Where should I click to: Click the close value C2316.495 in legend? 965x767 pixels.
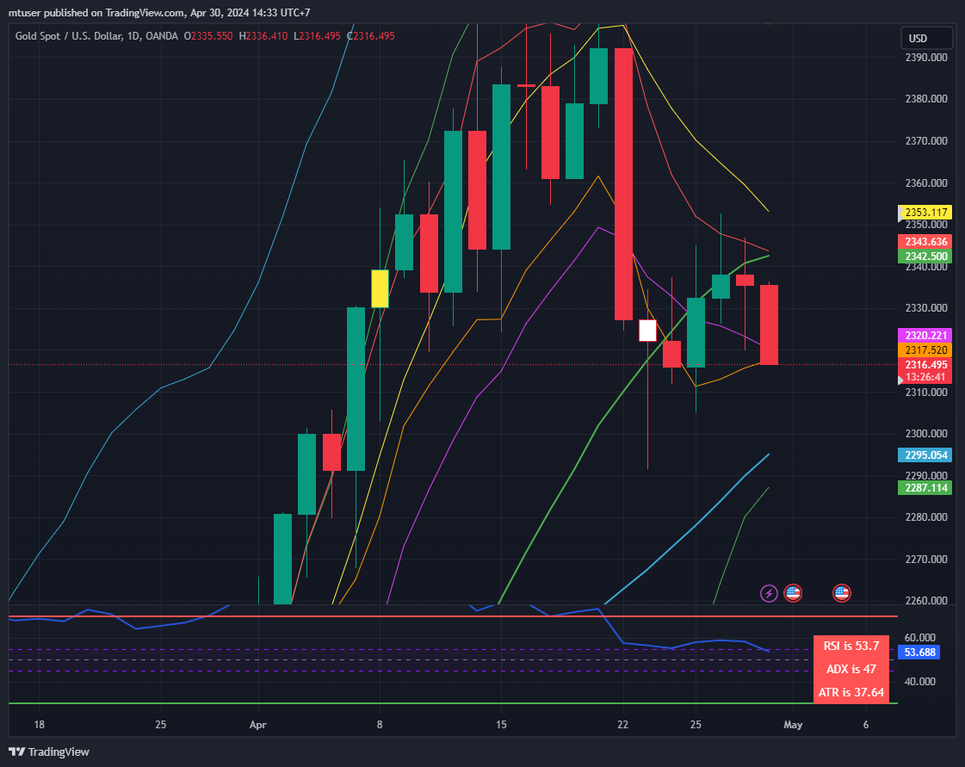tap(370, 35)
